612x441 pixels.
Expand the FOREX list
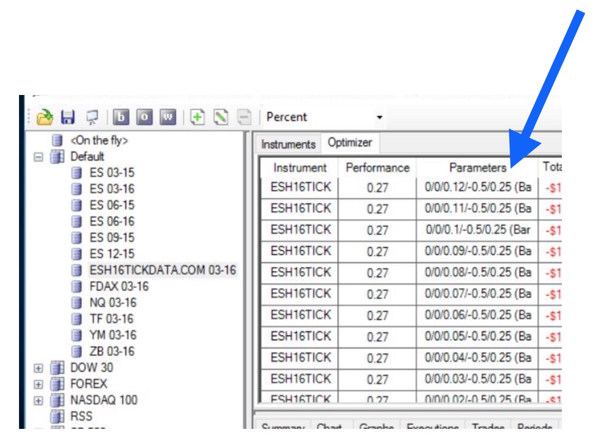click(x=38, y=385)
